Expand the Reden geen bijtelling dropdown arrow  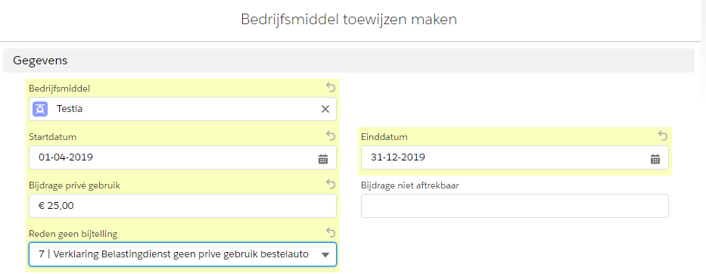point(325,255)
